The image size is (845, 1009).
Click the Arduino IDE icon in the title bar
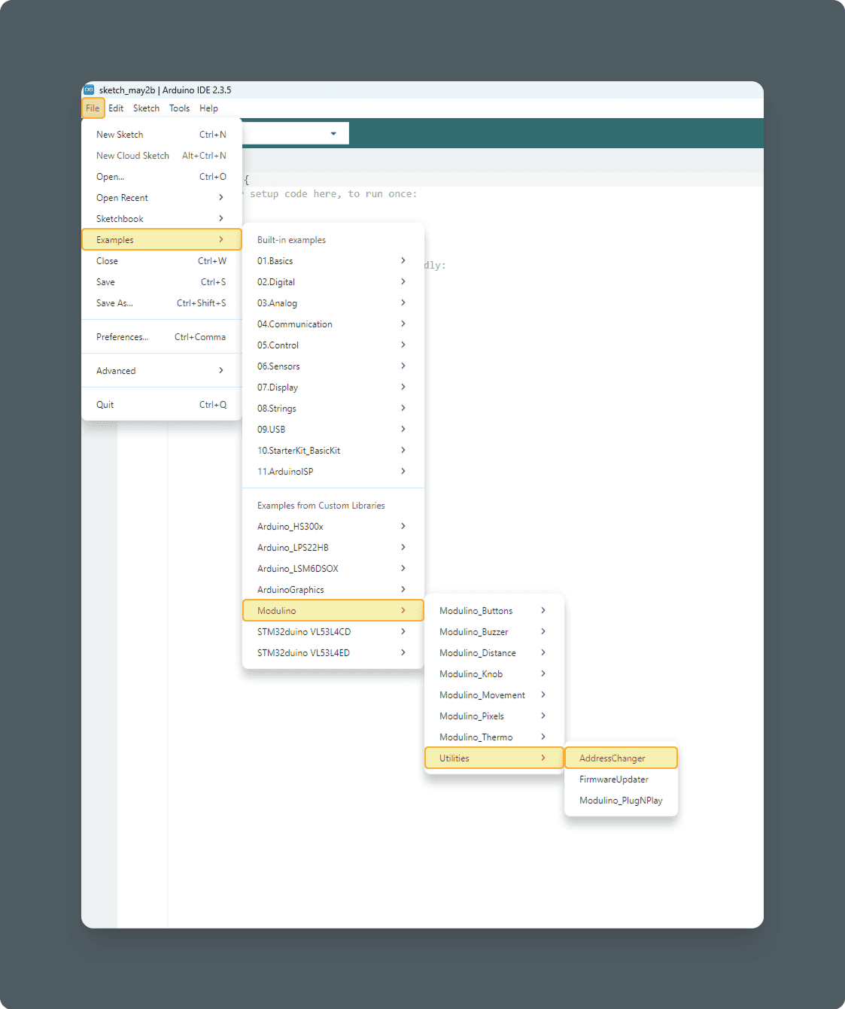(x=90, y=90)
